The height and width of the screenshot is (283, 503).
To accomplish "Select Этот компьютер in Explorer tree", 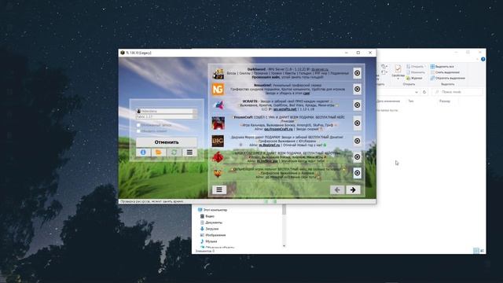I will (212, 210).
